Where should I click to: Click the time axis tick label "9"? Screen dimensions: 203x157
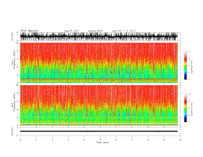pyautogui.click(x=164, y=140)
